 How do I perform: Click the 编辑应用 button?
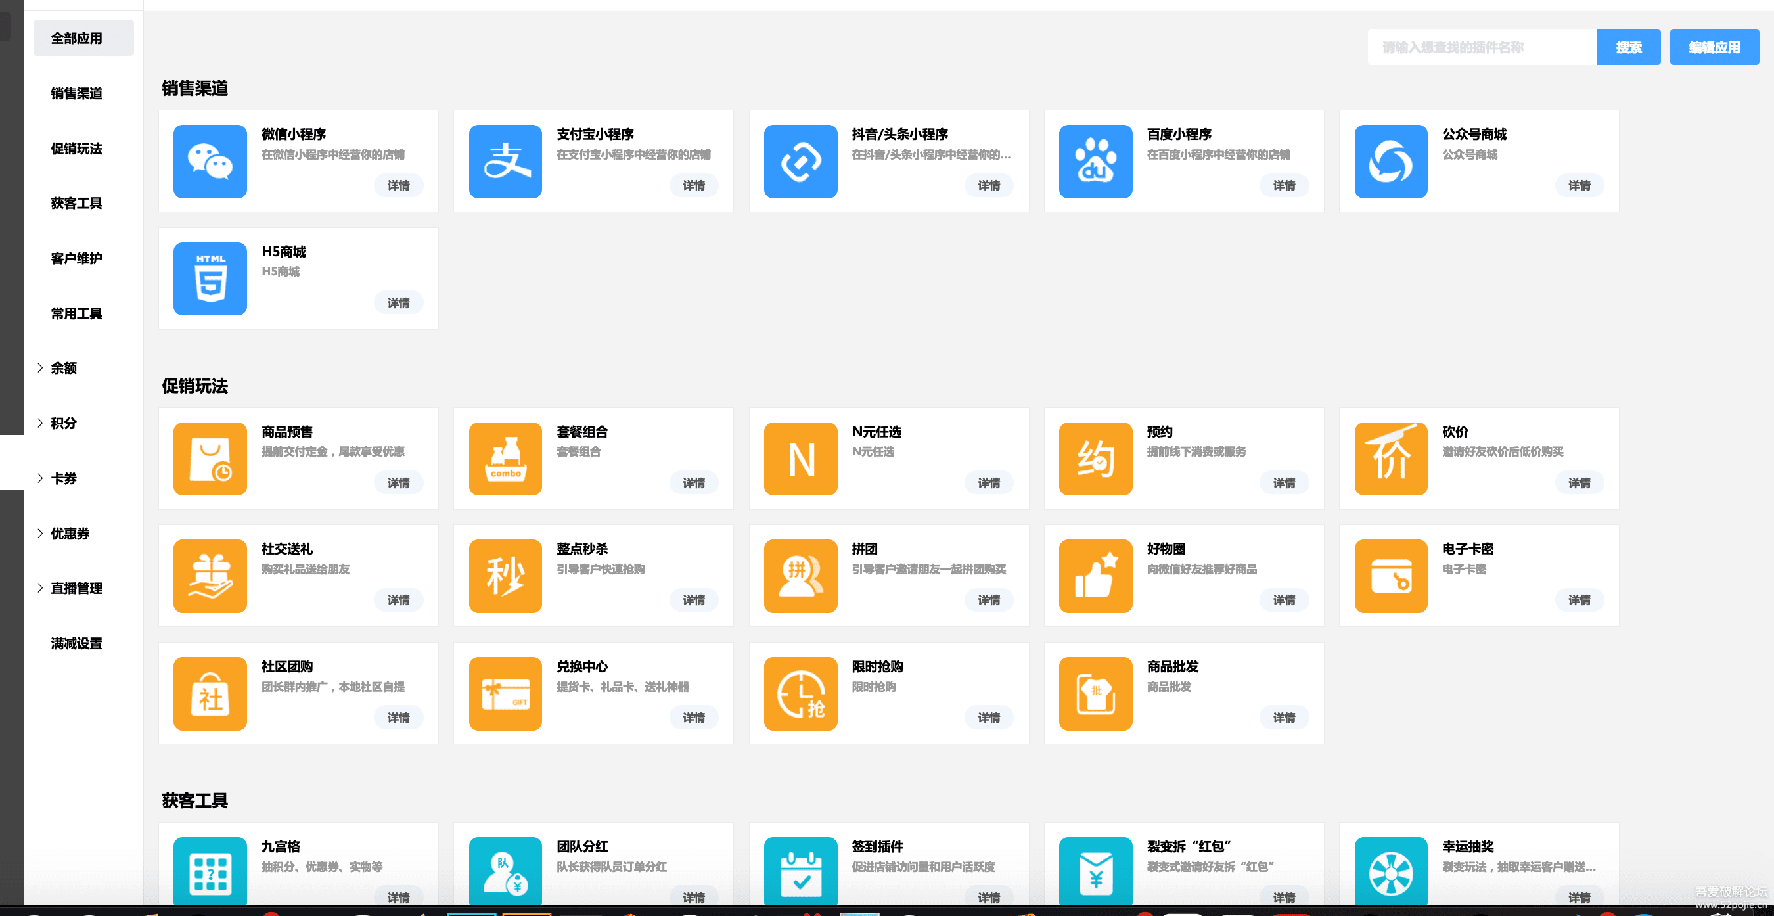click(x=1714, y=47)
